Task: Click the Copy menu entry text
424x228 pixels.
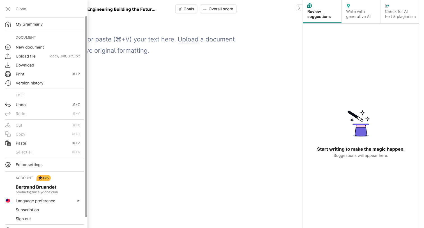Action: (20, 134)
